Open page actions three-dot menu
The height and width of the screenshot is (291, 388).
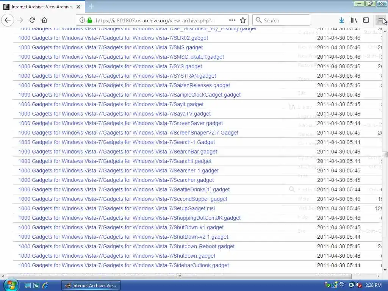(x=232, y=20)
